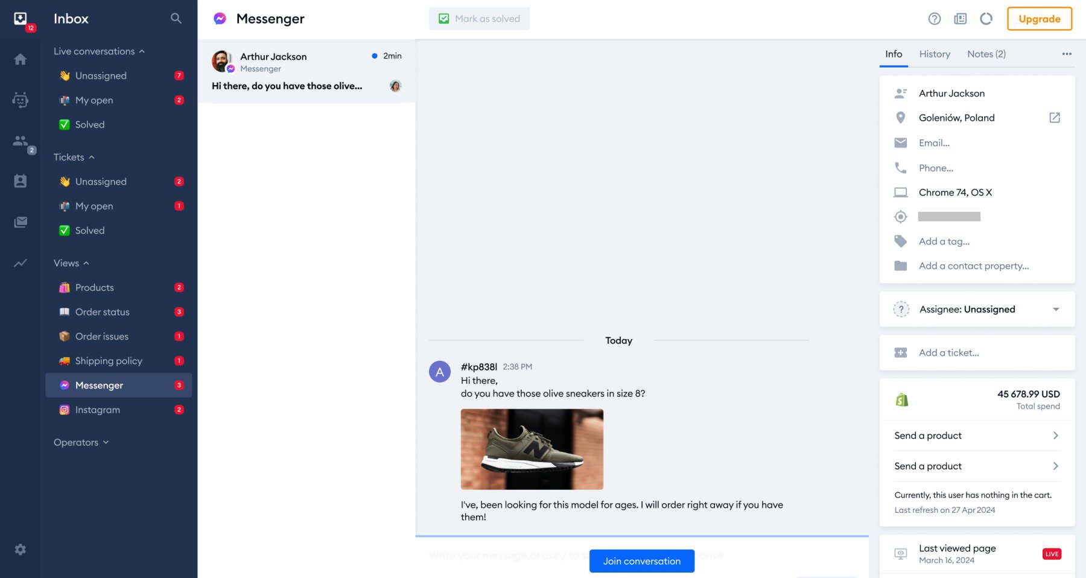Open the Reports chart icon
The height and width of the screenshot is (578, 1086).
pos(20,263)
